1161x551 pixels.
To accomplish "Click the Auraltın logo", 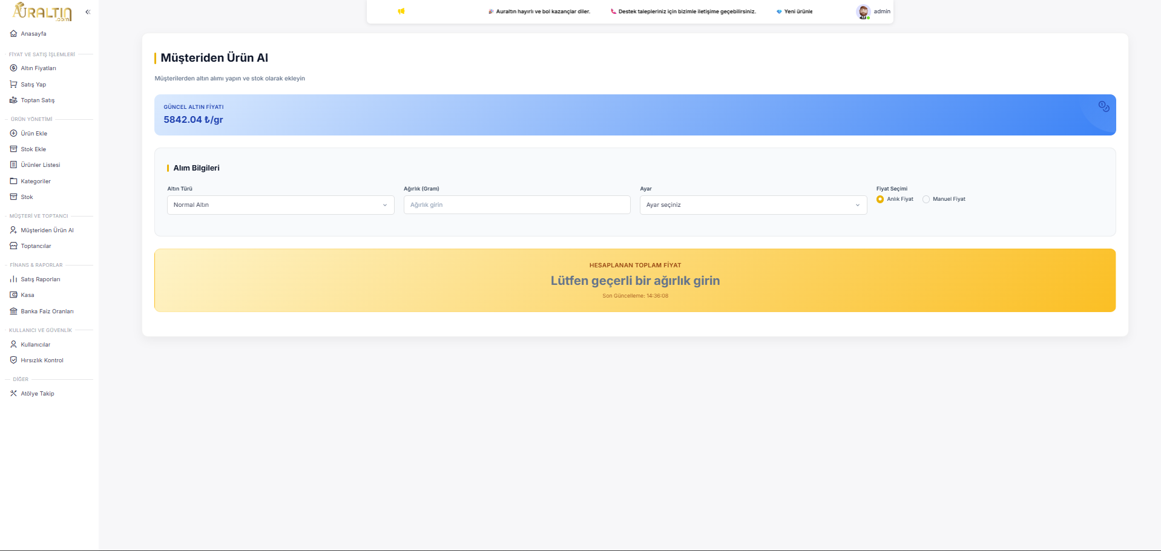I will (x=42, y=12).
